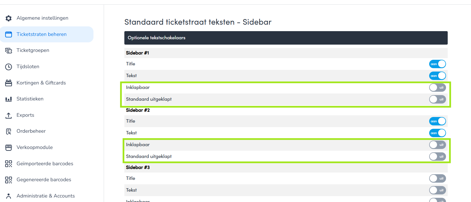The width and height of the screenshot is (471, 202).
Task: Click the Exports upload arrow icon
Action: coord(9,115)
